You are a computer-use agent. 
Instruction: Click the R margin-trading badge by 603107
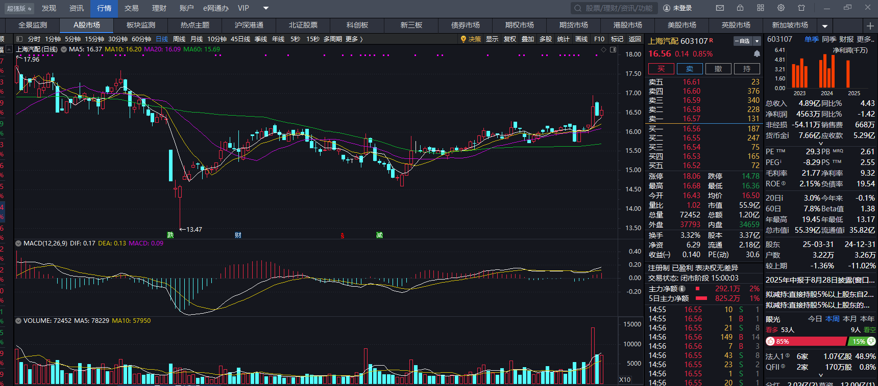coord(711,40)
